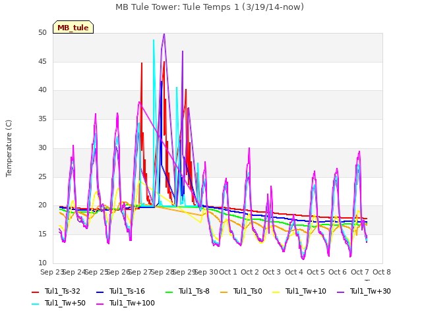
Task: Click the 15 y-axis tick label
Action: click(42, 234)
